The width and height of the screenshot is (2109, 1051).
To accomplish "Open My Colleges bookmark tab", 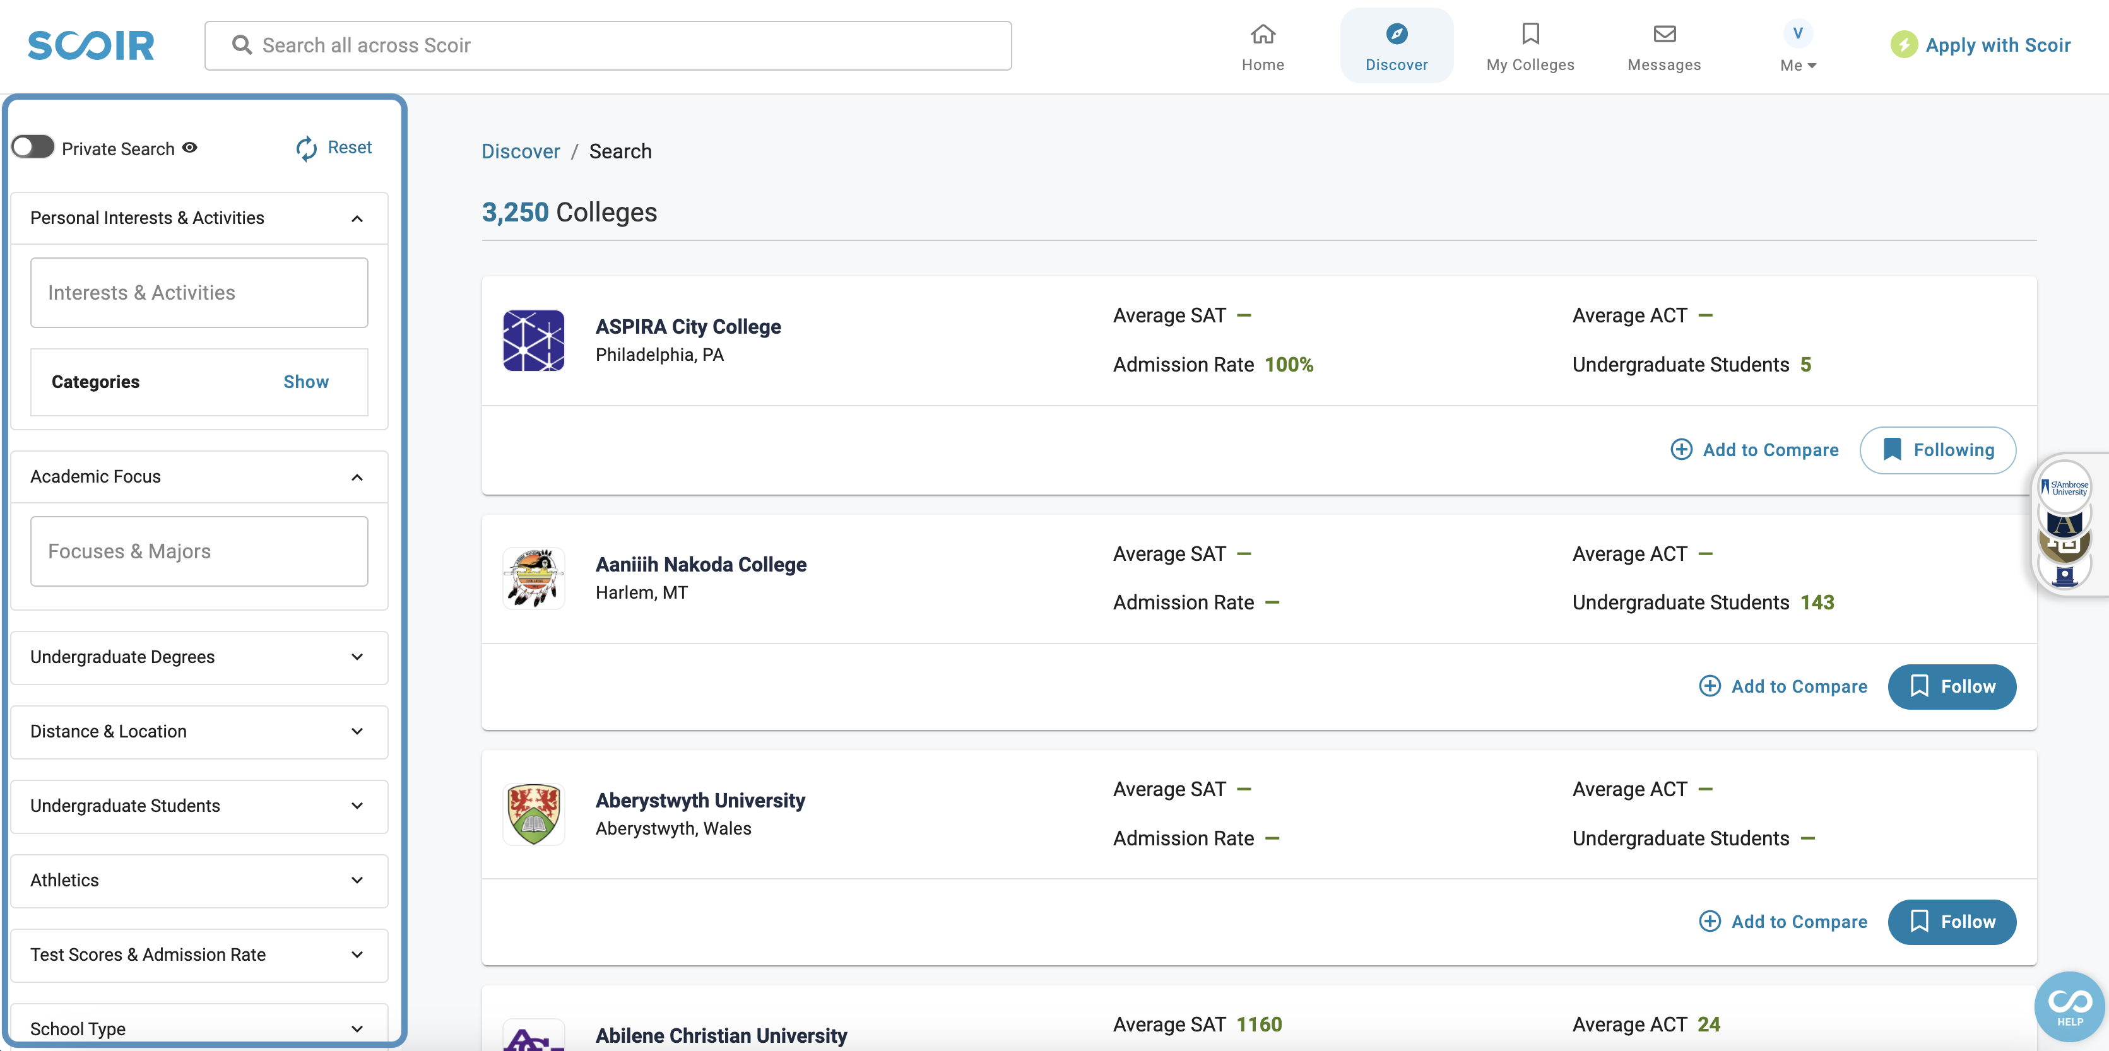I will click(x=1530, y=46).
